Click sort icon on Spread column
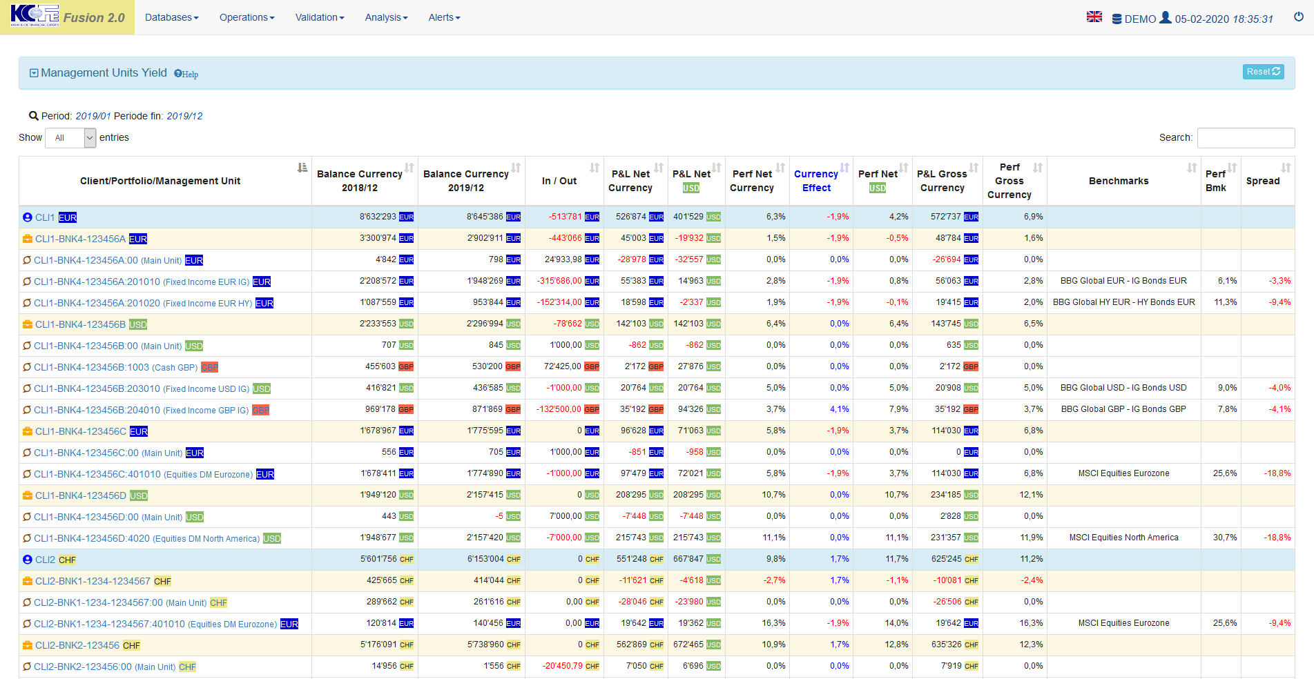The width and height of the screenshot is (1314, 679). click(1285, 168)
